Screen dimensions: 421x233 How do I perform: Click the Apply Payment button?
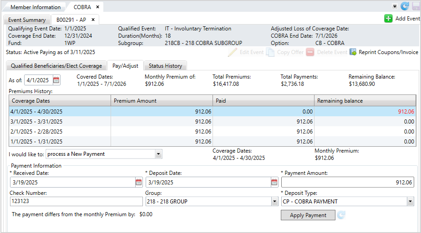click(x=308, y=215)
